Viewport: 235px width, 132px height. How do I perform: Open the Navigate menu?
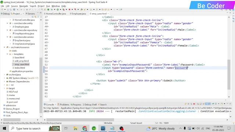coord(23,6)
